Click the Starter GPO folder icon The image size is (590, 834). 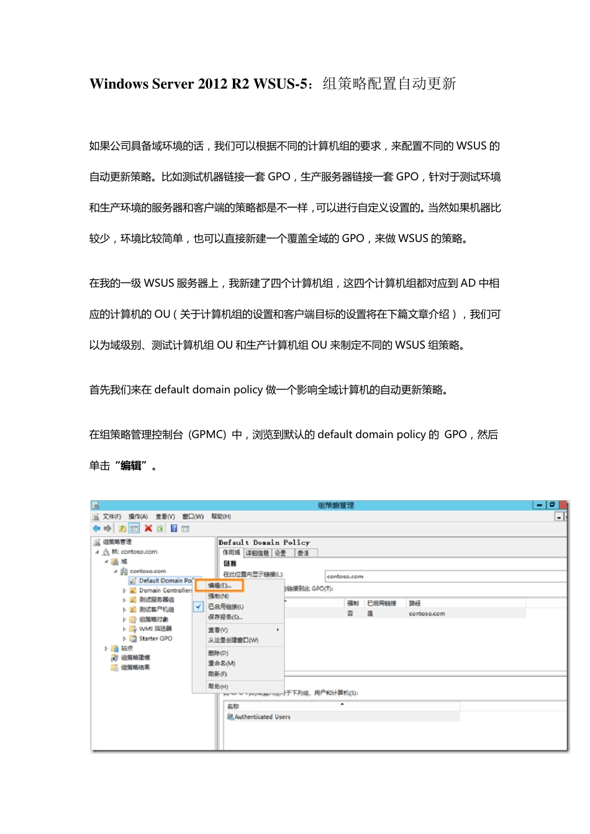point(133,639)
